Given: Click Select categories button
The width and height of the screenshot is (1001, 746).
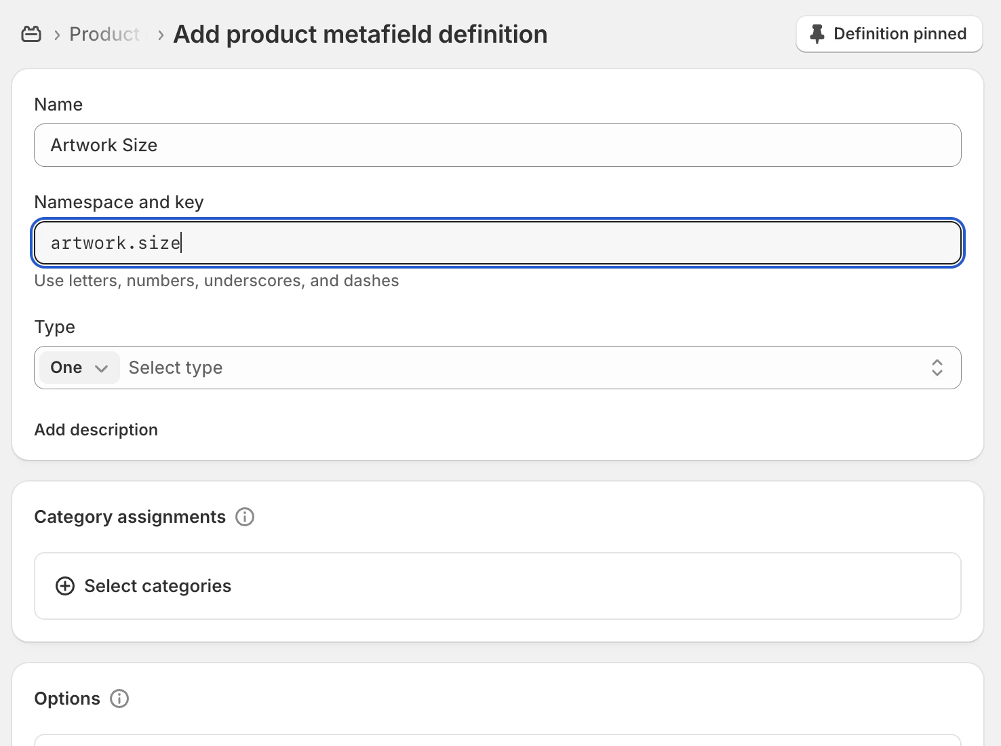Looking at the screenshot, I should (498, 586).
